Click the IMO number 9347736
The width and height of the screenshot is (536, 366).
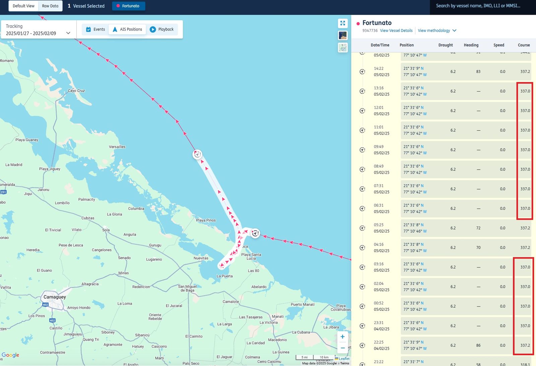[x=370, y=30]
